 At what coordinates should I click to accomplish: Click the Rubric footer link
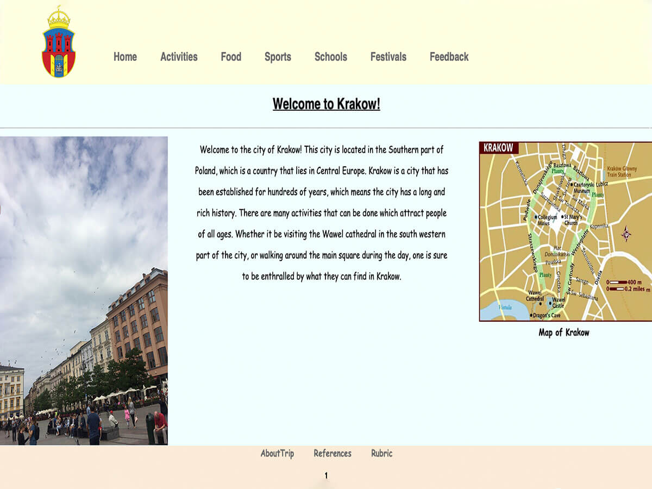(x=381, y=453)
